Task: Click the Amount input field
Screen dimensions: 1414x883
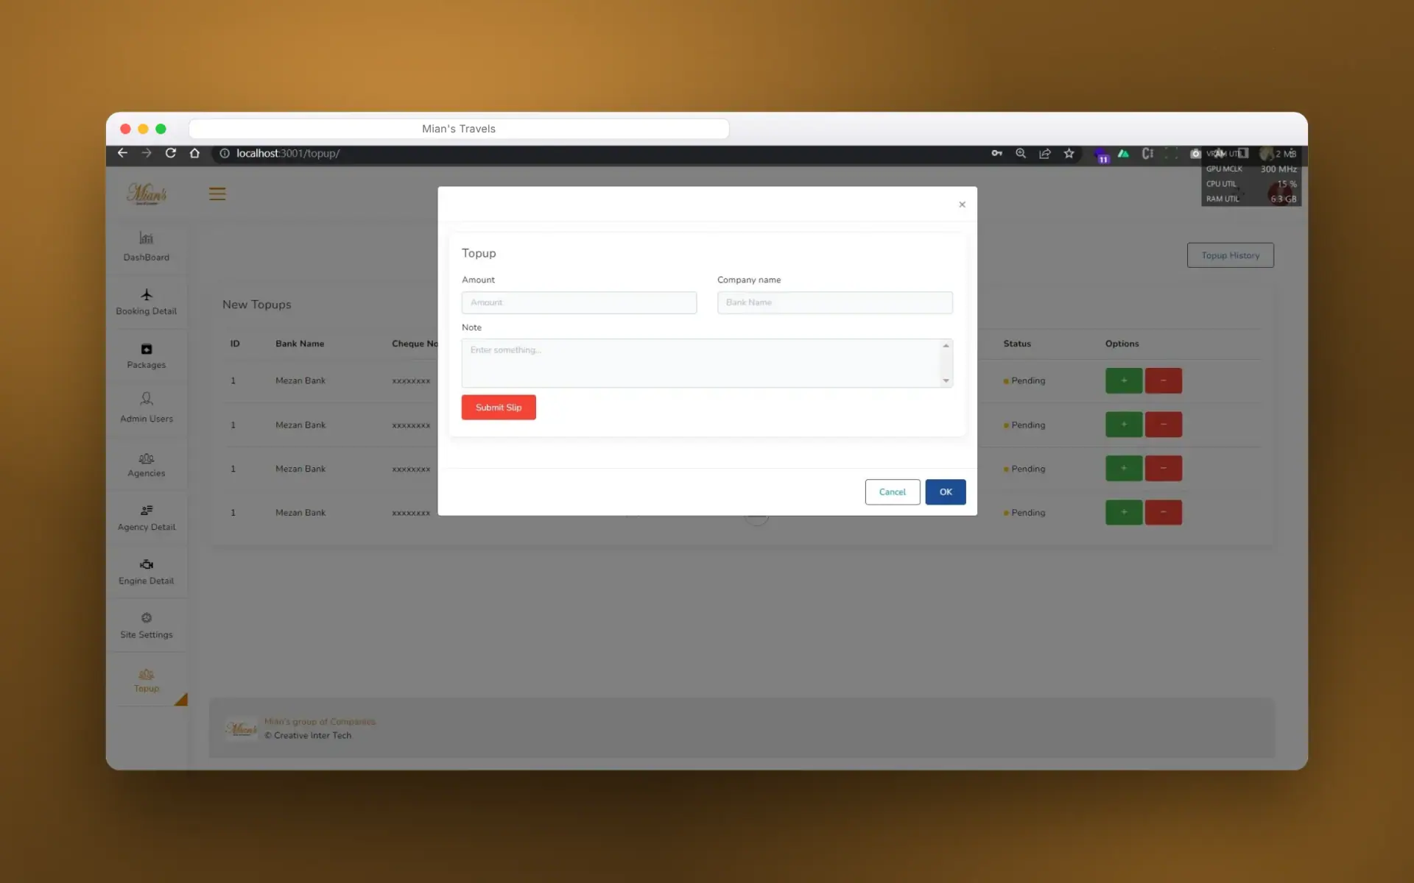Action: click(x=579, y=302)
